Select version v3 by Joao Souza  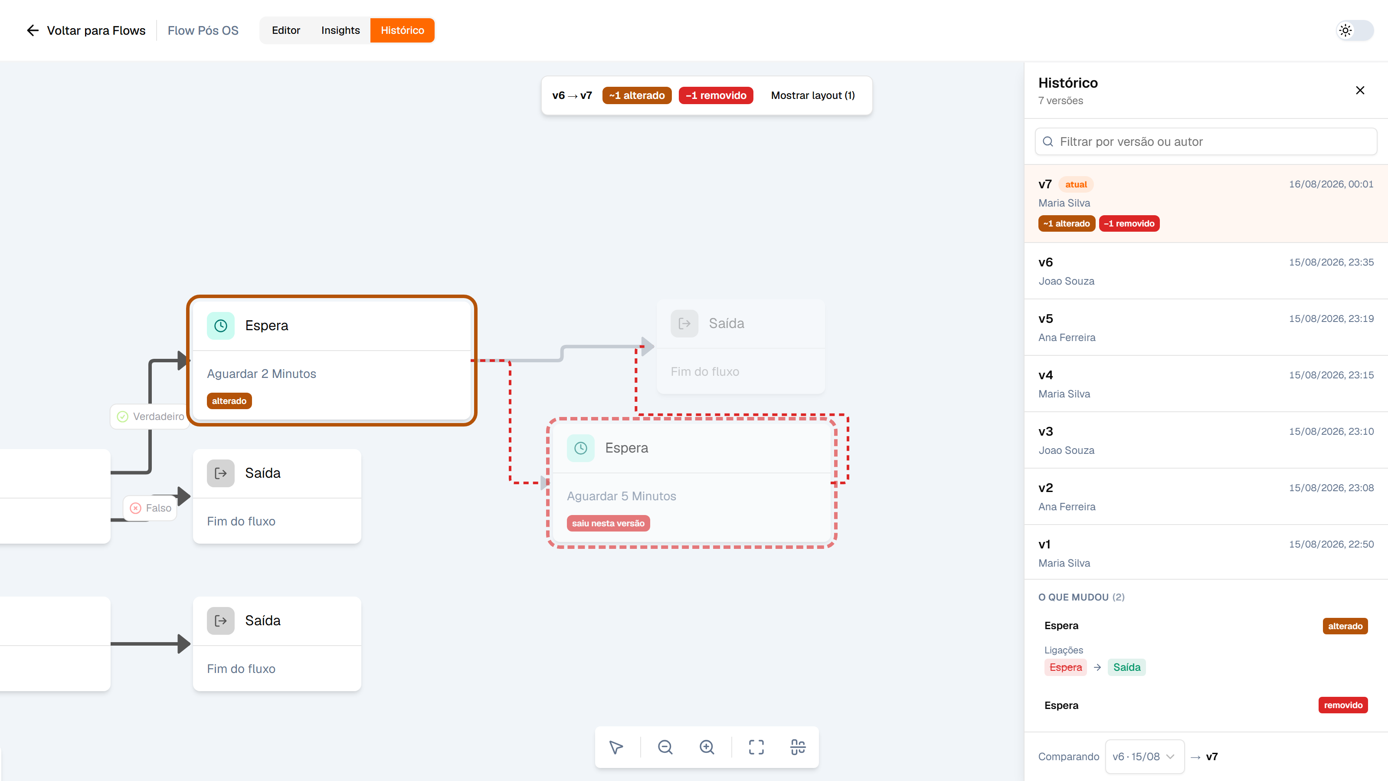click(x=1206, y=440)
